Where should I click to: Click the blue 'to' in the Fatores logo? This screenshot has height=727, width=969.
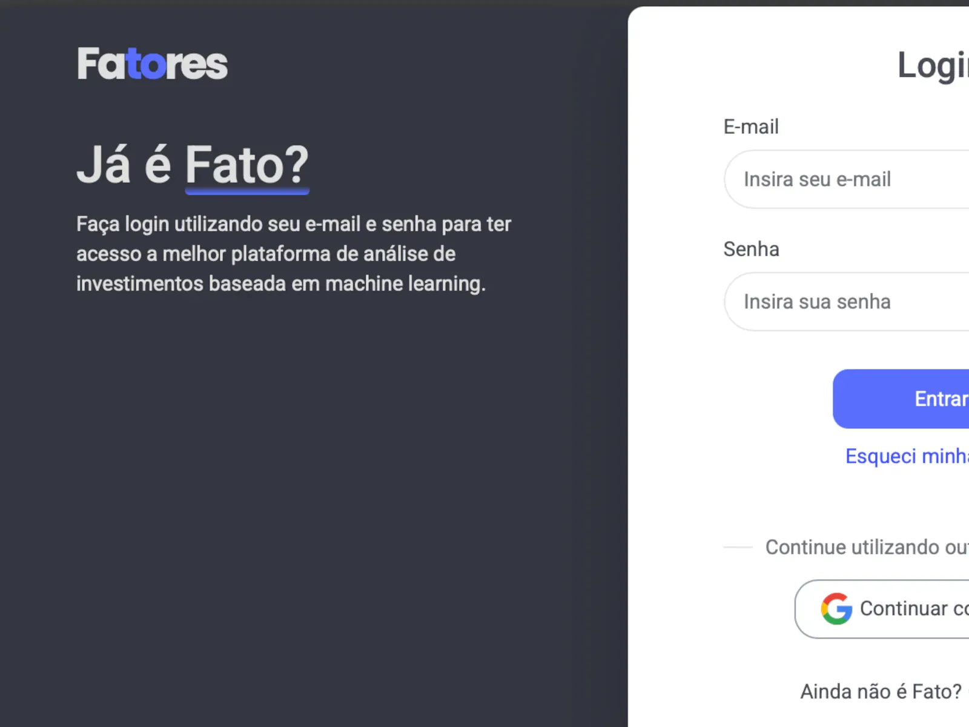click(147, 65)
